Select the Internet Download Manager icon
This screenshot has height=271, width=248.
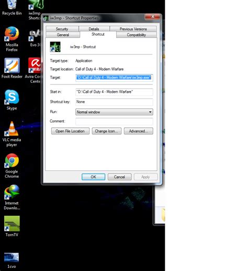12,197
